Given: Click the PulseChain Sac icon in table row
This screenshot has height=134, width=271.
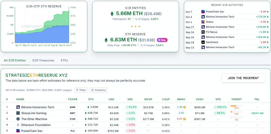Looking at the screenshot, I should click(18, 131).
